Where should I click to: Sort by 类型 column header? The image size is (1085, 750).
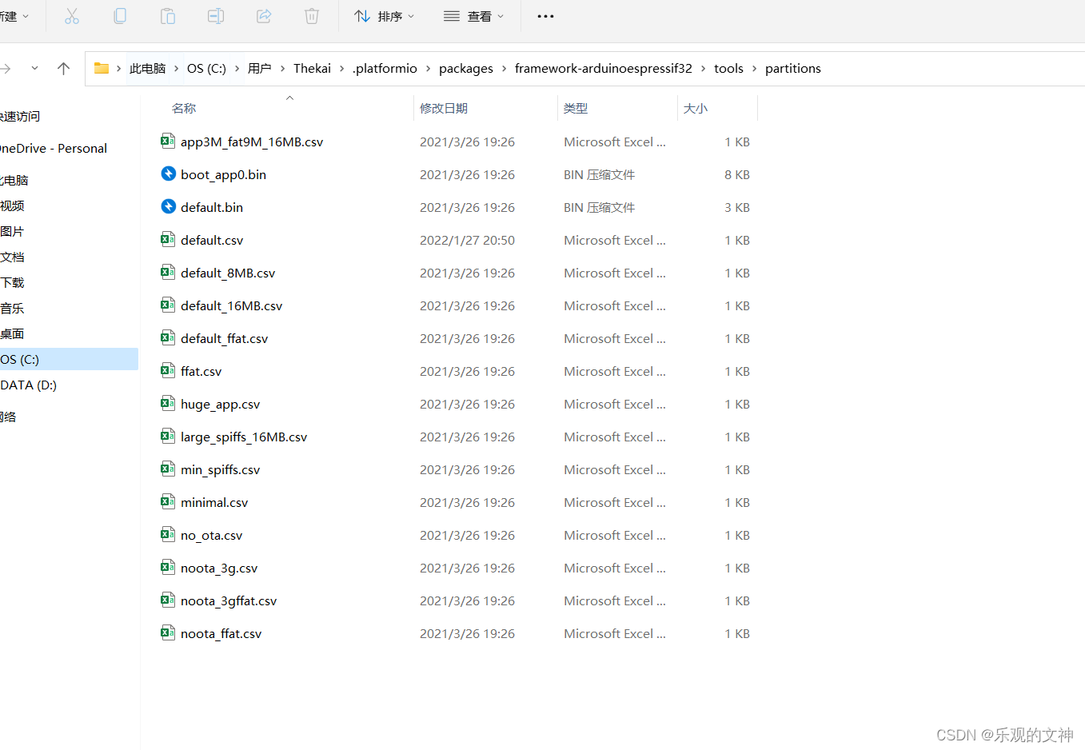[576, 108]
